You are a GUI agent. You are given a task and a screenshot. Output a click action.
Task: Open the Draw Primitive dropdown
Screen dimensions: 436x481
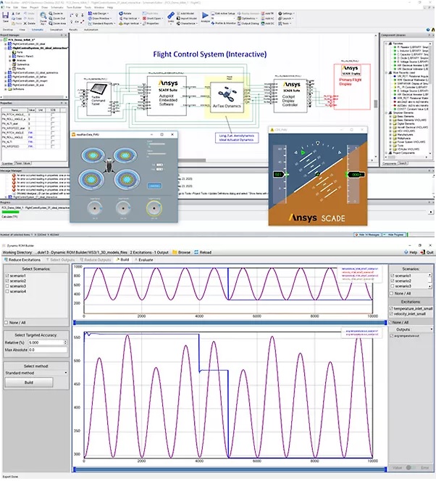[99, 18]
